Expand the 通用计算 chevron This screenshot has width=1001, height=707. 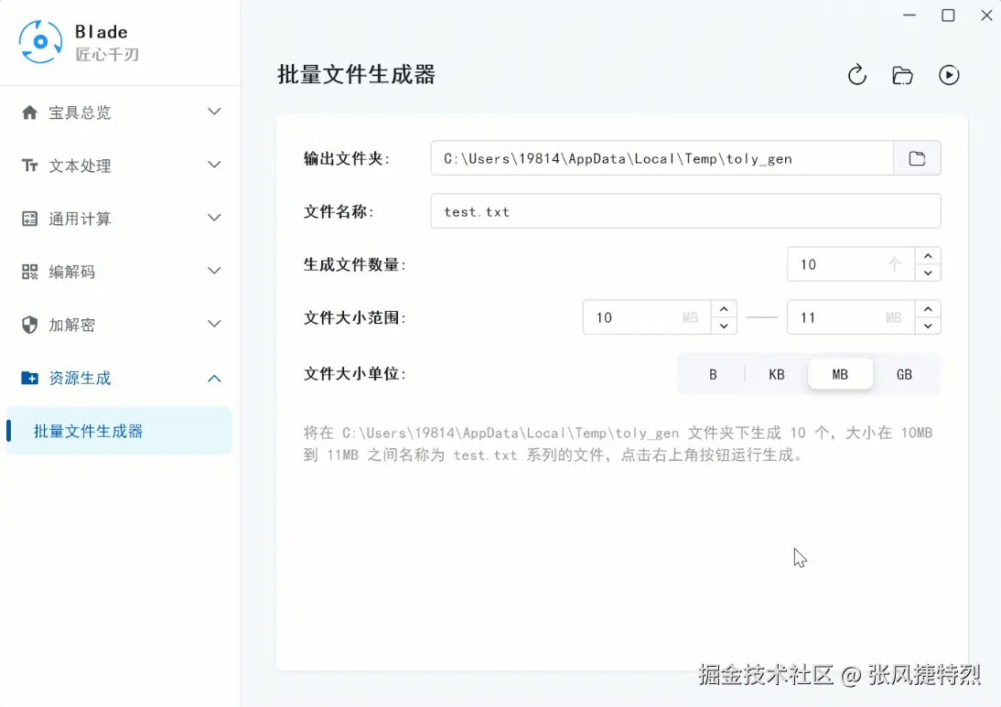214,218
